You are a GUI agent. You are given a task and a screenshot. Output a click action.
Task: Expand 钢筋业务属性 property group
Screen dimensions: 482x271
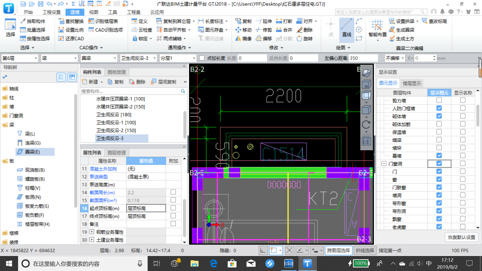tap(92, 232)
